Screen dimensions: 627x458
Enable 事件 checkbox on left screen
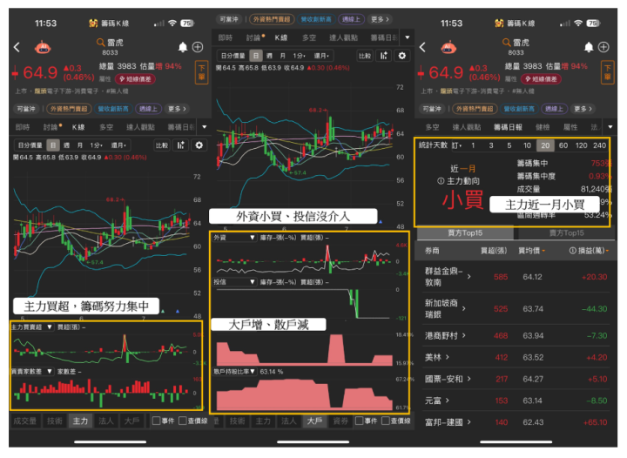157,421
